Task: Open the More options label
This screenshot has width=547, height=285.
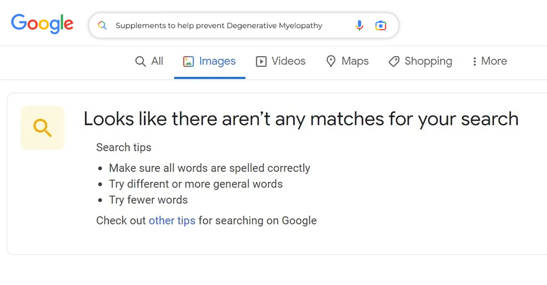Action: 494,61
